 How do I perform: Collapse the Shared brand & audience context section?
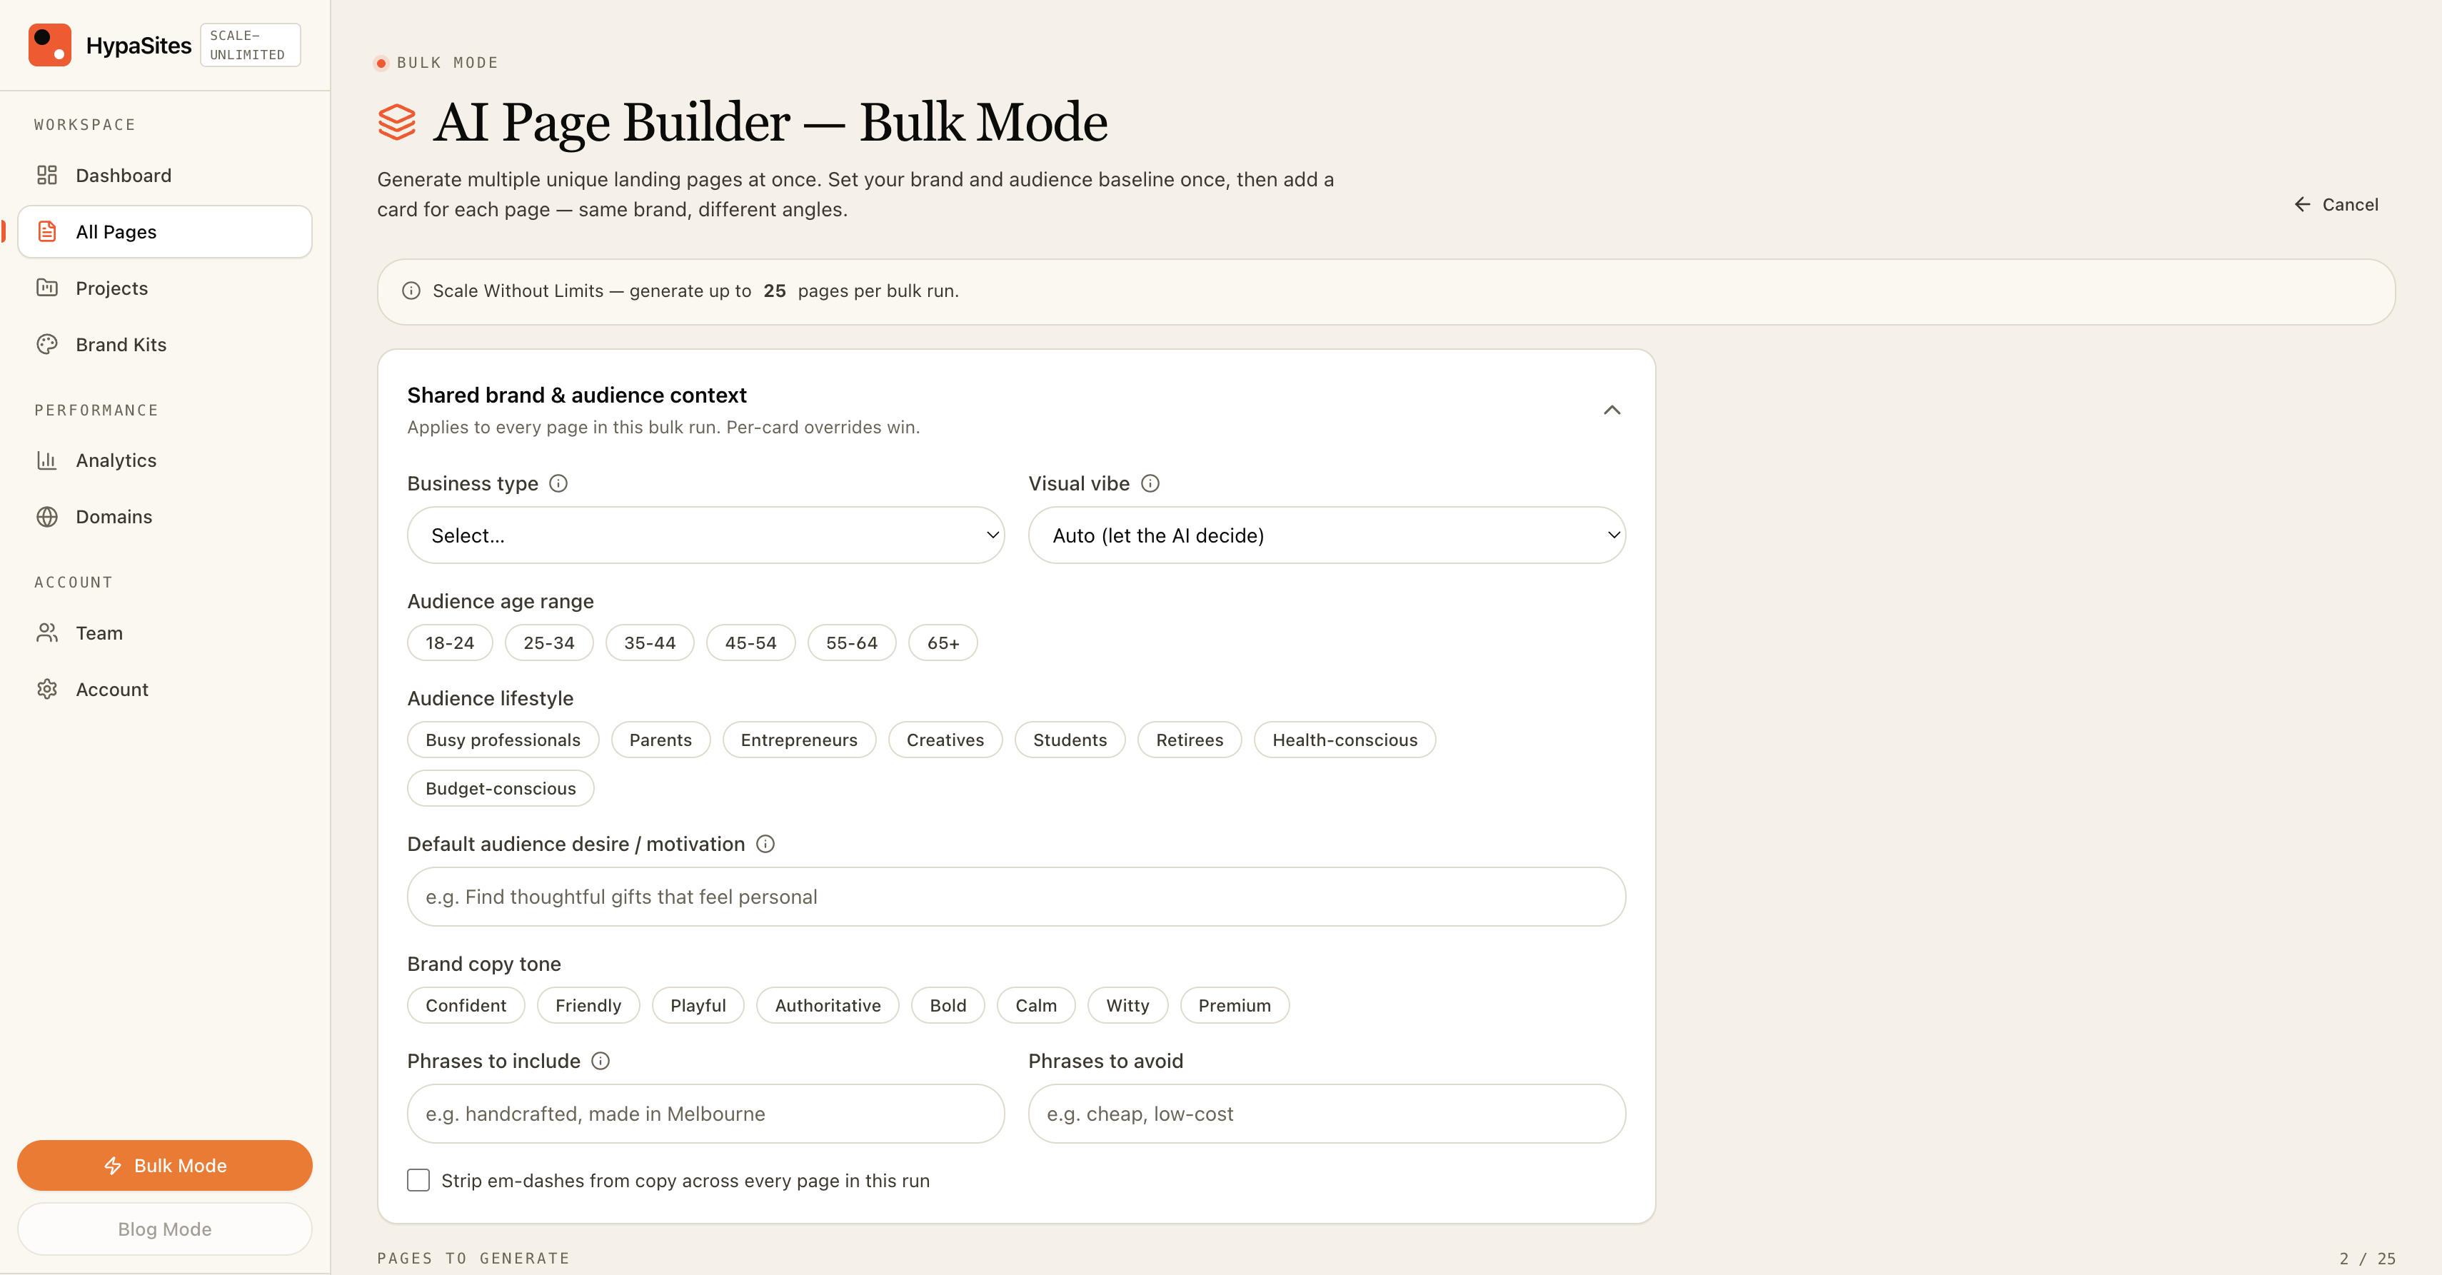coord(1612,410)
